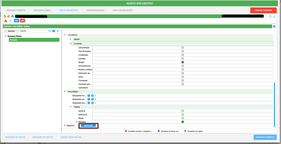Uncheck the Sangre checkbox

click(183, 62)
